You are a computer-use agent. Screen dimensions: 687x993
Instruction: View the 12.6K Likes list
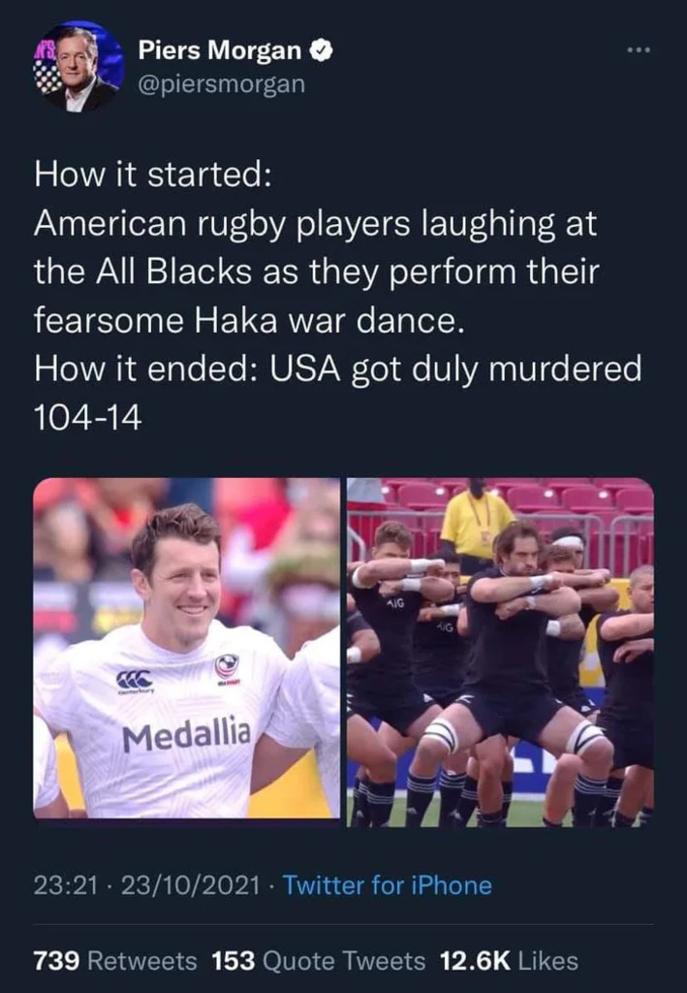(509, 961)
